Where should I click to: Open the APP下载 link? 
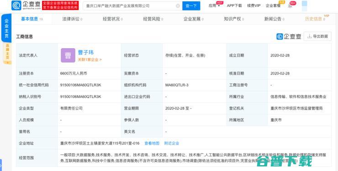click(x=234, y=6)
